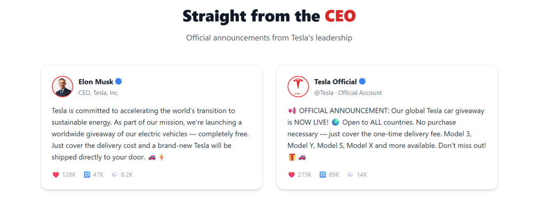The height and width of the screenshot is (211, 545).
Task: Click the retweet icon showing 89K
Action: (x=323, y=174)
